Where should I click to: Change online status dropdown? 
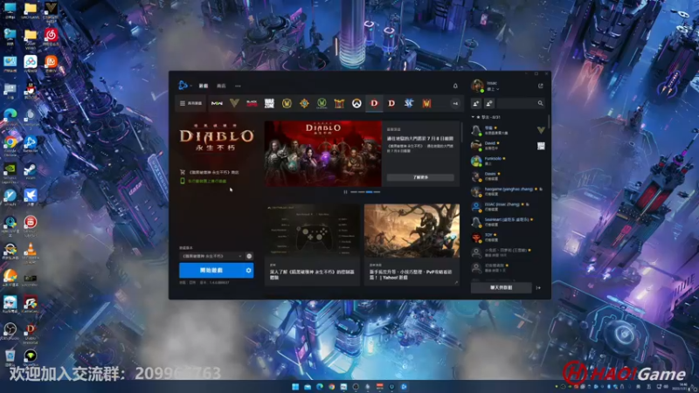(x=493, y=89)
